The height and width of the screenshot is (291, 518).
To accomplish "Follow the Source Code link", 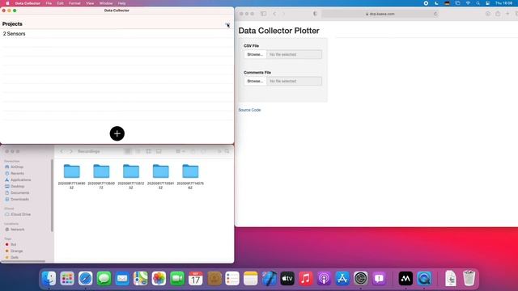I will (249, 110).
